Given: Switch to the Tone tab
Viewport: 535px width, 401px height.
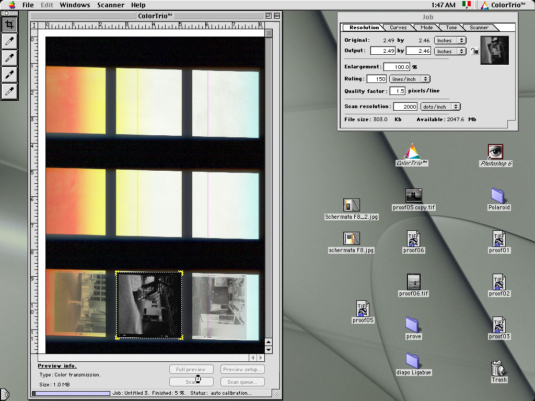Looking at the screenshot, I should click(x=451, y=28).
